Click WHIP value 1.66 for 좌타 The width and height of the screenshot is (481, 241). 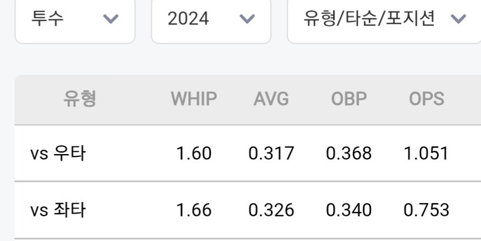point(194,210)
